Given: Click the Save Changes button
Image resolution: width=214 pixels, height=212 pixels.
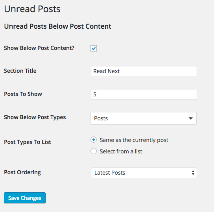Looking at the screenshot, I should (x=25, y=198).
